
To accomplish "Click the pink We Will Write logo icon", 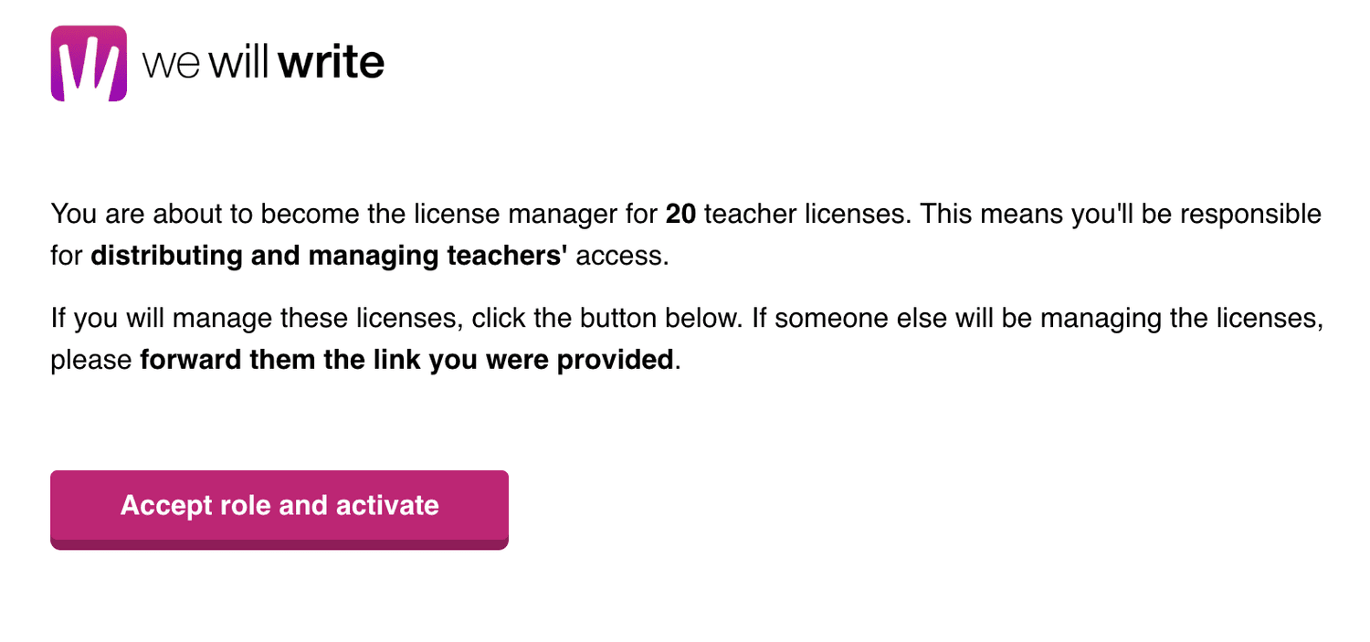I will [x=89, y=63].
